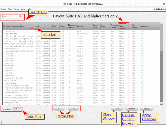Select the in_sha_eqb pin row
The image size is (166, 128).
point(81,38)
